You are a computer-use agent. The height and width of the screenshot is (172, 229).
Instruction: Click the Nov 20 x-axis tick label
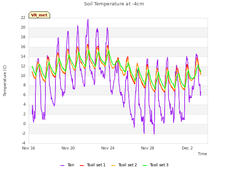pos(68,148)
